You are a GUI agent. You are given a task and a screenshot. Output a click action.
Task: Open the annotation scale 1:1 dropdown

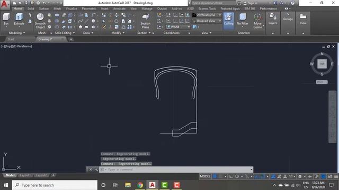tap(292, 176)
